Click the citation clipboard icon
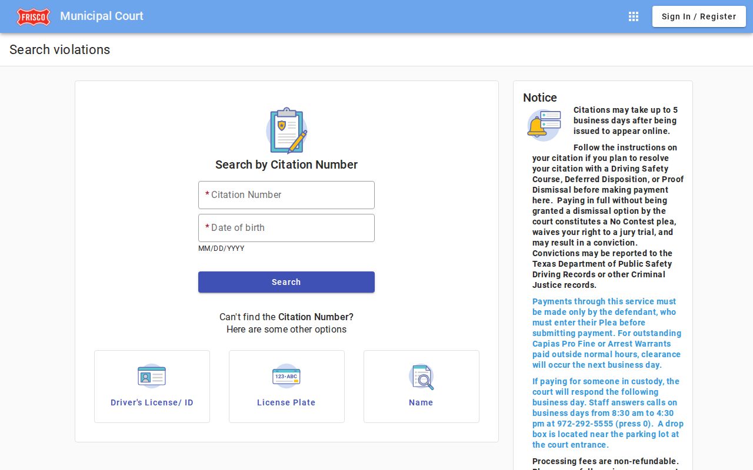 (x=286, y=130)
